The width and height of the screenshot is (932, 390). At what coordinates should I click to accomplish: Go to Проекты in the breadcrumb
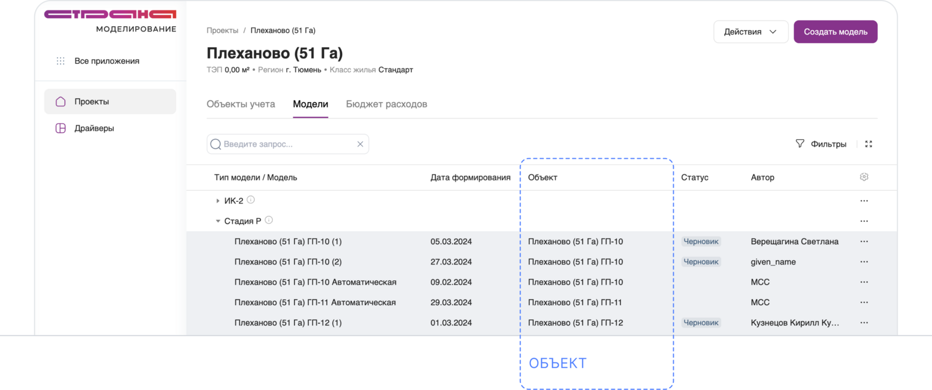pyautogui.click(x=222, y=31)
